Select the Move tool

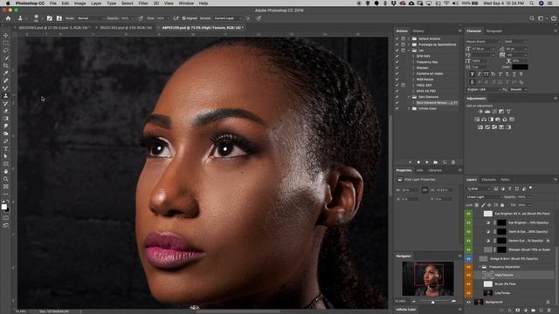click(x=6, y=36)
